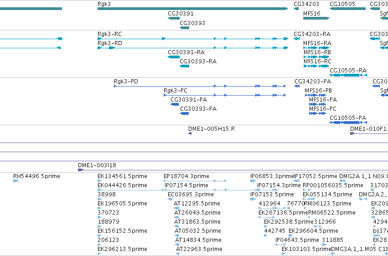
Task: Select the MFS16-RB transcript label
Action: tap(317, 52)
